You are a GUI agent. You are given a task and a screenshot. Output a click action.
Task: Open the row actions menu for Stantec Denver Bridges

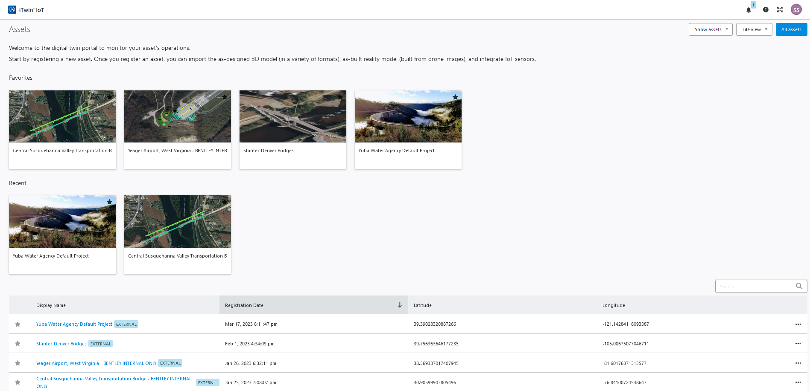tap(798, 343)
